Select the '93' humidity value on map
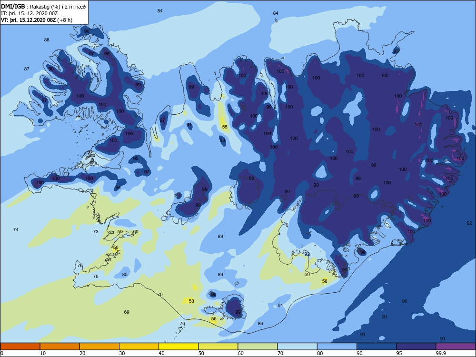 (222, 140)
